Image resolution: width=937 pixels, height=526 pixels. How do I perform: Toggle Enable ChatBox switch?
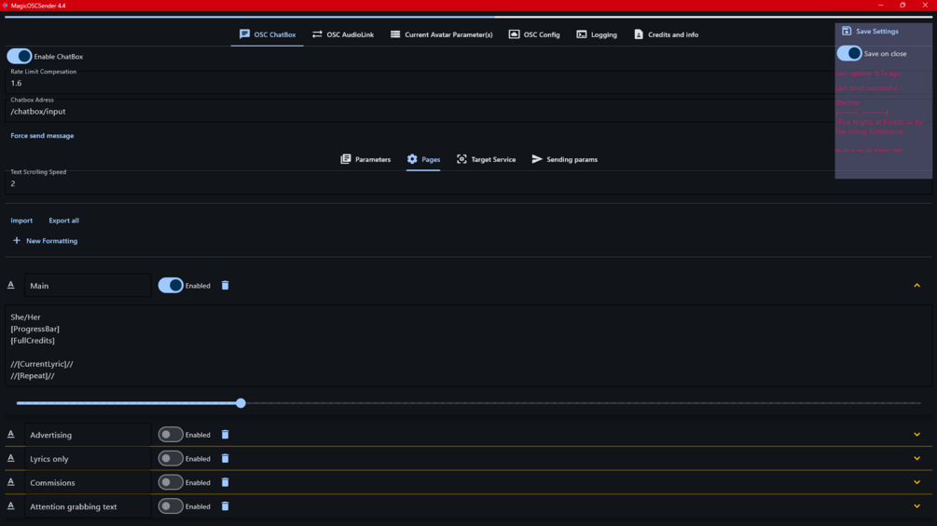coord(20,56)
